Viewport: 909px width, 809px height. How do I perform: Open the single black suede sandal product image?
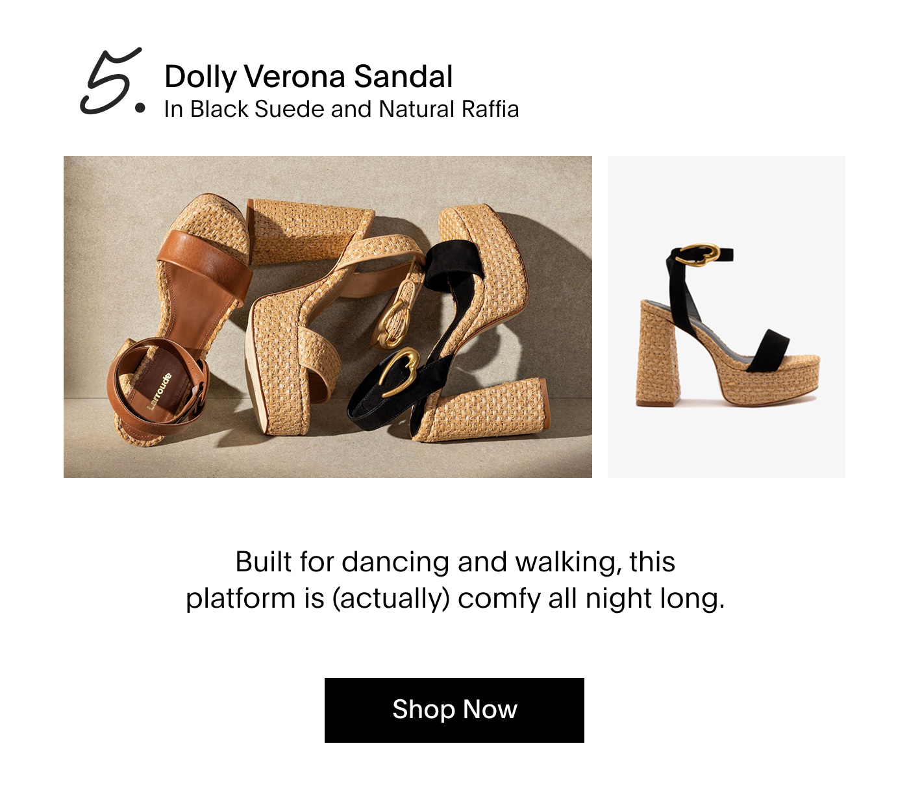coord(727,317)
